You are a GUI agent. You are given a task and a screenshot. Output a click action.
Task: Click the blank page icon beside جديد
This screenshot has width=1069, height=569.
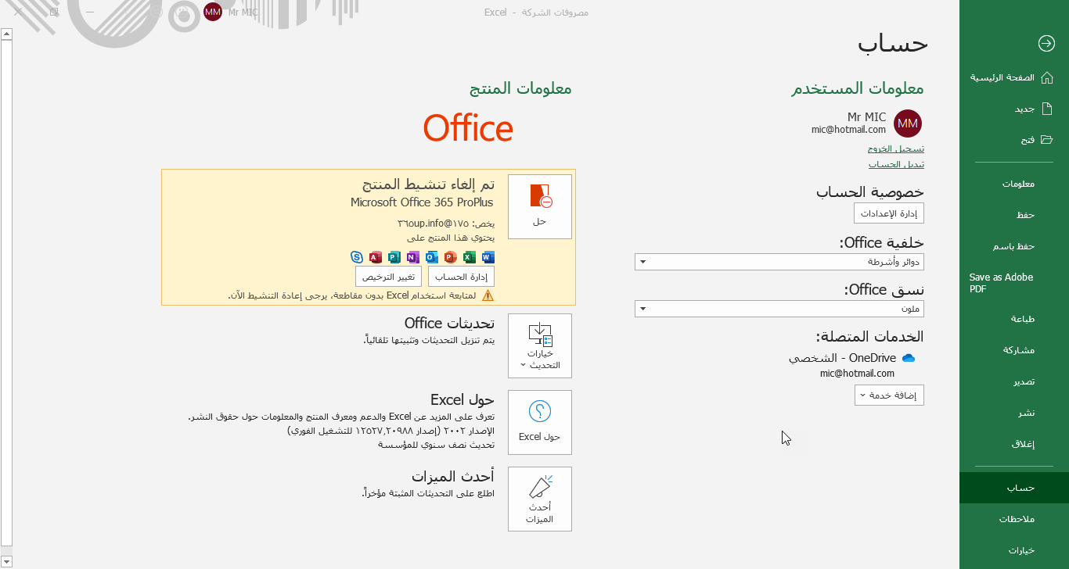[x=1047, y=109]
